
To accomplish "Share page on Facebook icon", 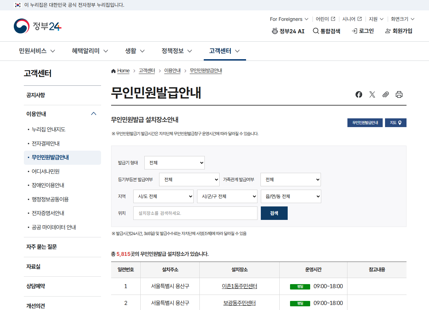I will pos(359,94).
